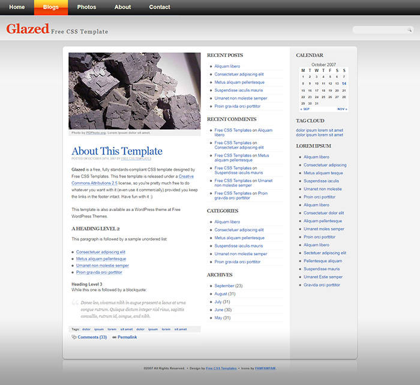Open the July (31) archive
Screen dimensions: 420x385
click(x=223, y=302)
